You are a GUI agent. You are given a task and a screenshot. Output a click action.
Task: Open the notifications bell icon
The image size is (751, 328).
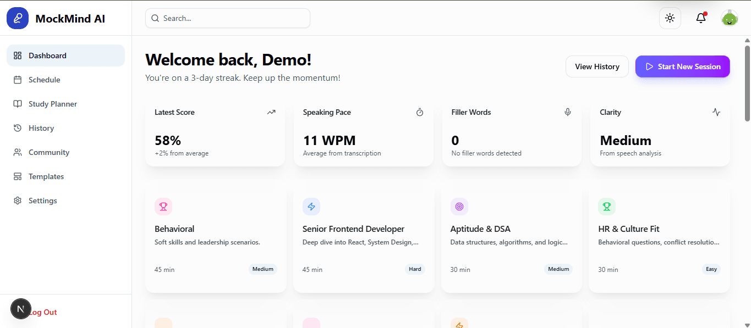coord(701,18)
